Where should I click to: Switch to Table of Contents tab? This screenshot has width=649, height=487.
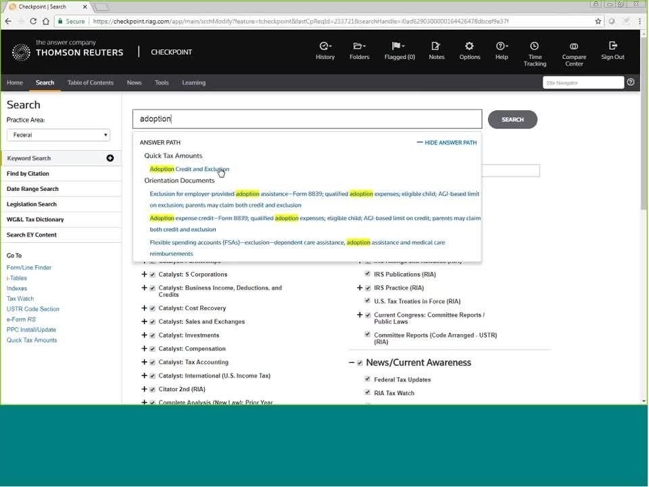(x=90, y=83)
